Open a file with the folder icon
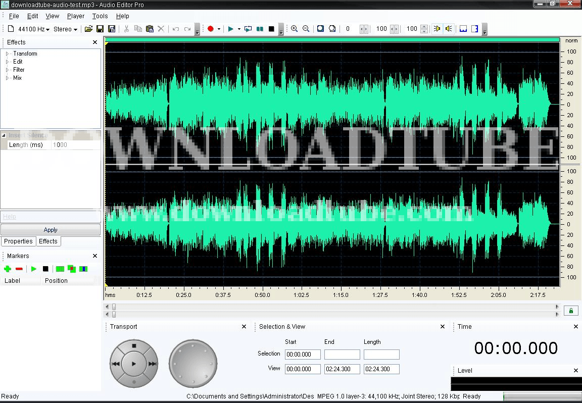582x403 pixels. pyautogui.click(x=88, y=29)
